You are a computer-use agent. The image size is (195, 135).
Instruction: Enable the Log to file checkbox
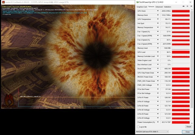click(138, 127)
